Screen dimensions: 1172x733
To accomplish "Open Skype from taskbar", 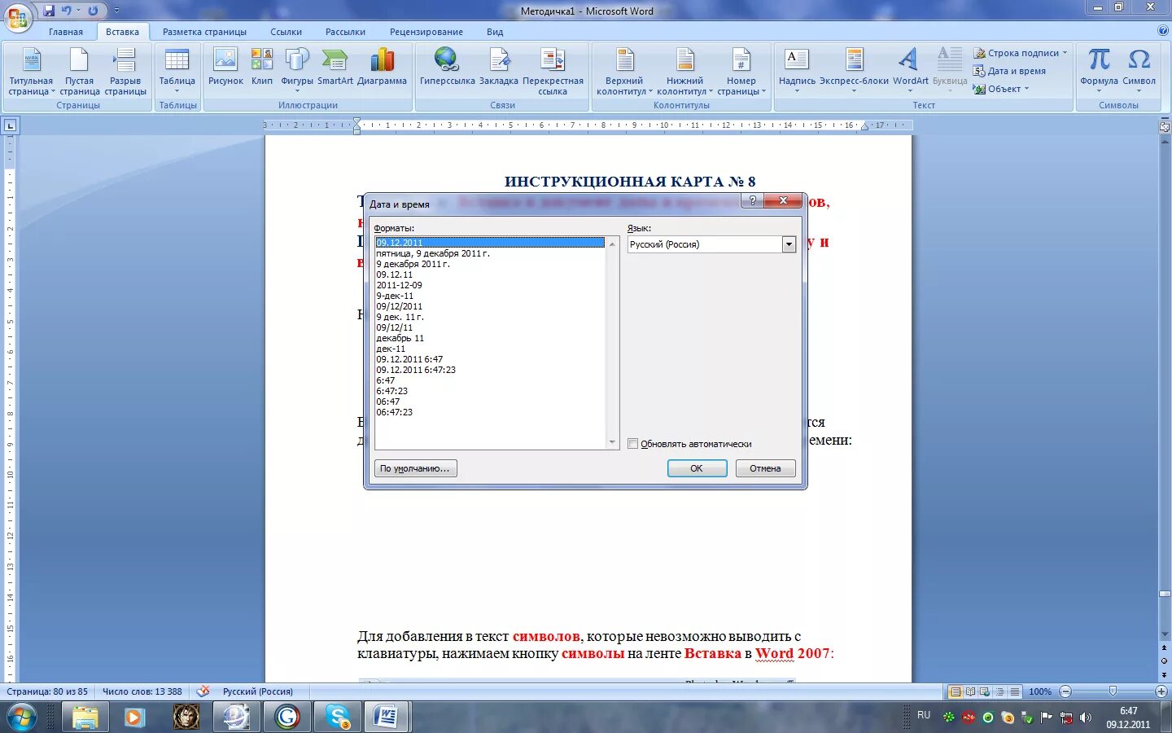I will 337,717.
